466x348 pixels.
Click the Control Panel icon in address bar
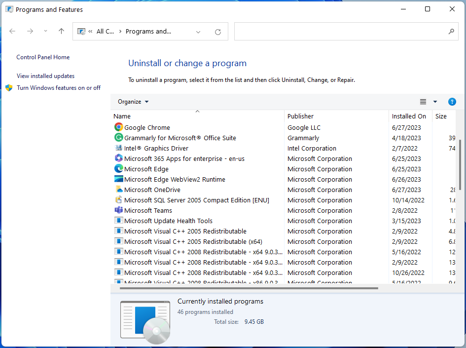[x=81, y=31]
